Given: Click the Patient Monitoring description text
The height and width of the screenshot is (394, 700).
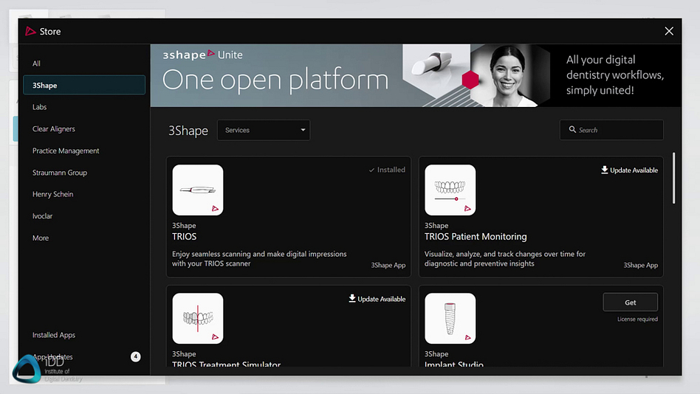Looking at the screenshot, I should [x=505, y=259].
